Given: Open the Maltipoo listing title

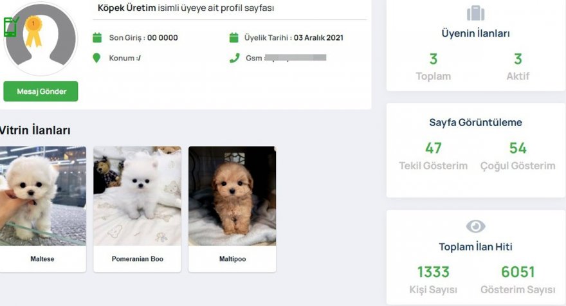Looking at the screenshot, I should (232, 259).
